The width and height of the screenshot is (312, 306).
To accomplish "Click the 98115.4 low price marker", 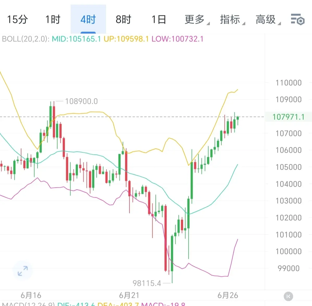I will click(x=147, y=283).
